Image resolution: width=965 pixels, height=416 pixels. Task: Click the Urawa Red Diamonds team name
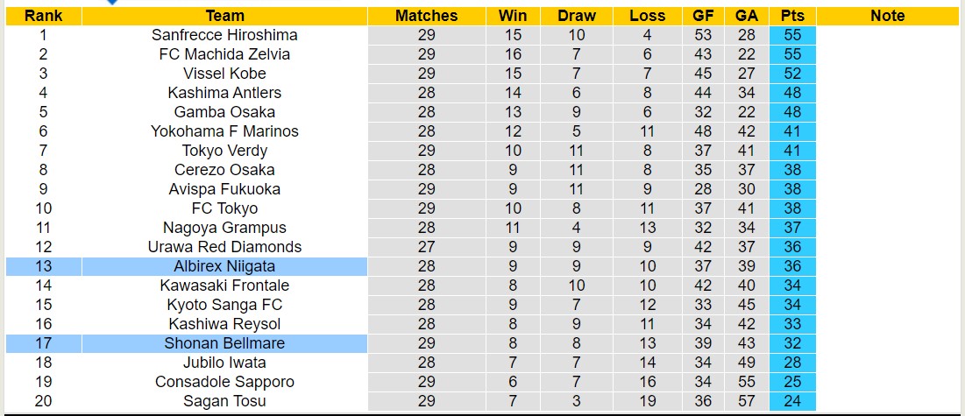[224, 247]
